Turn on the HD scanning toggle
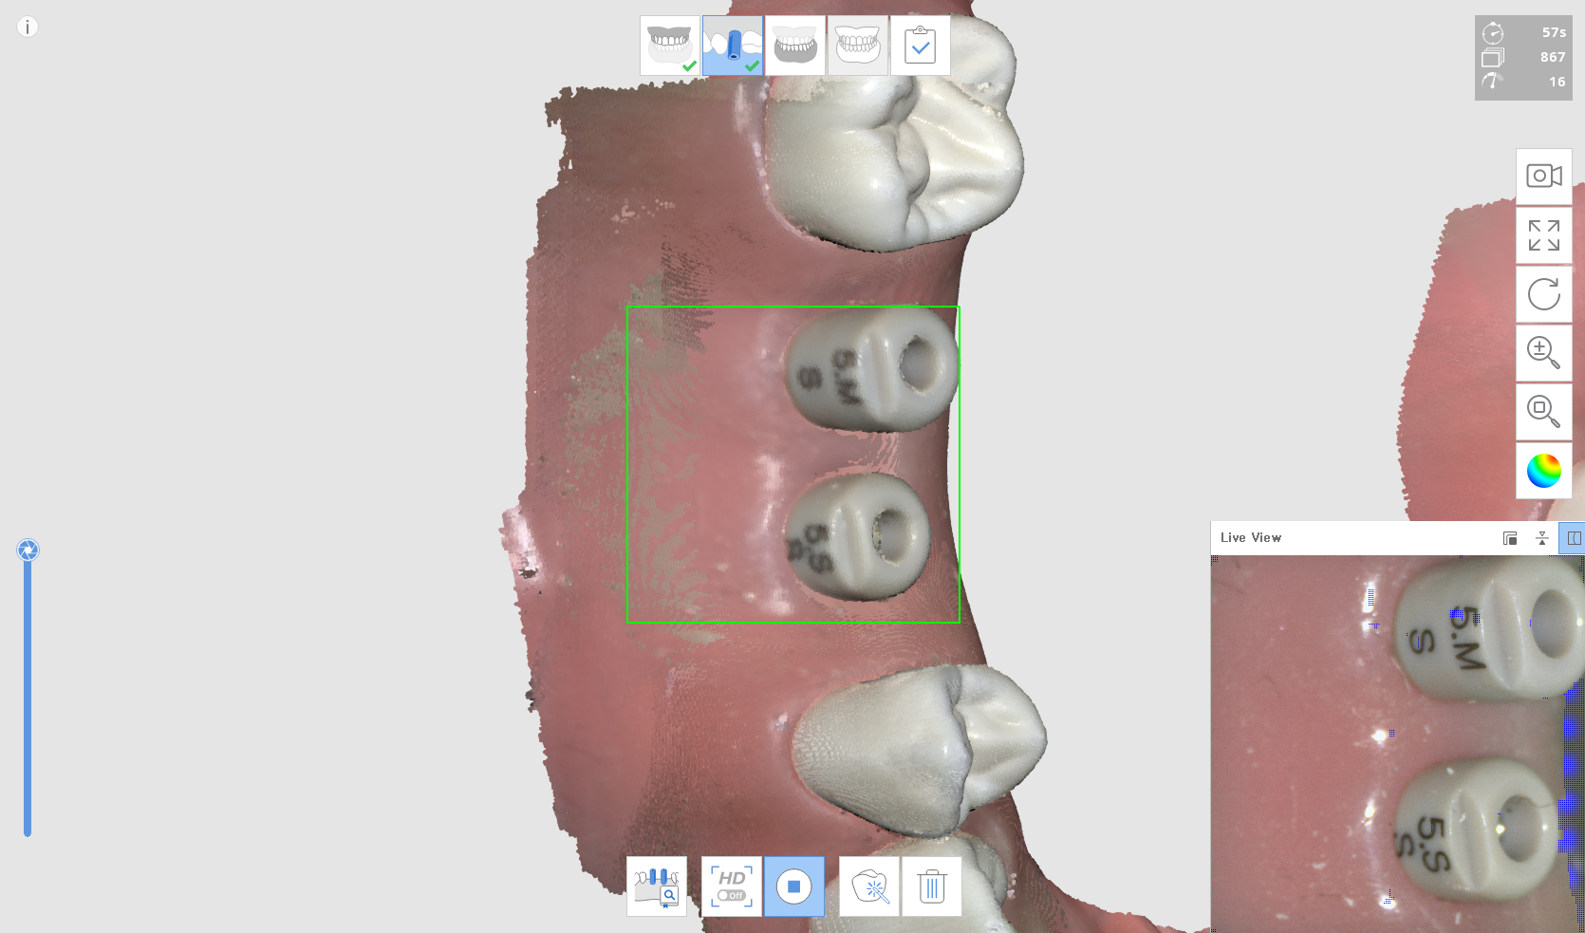The image size is (1585, 933). 730,886
